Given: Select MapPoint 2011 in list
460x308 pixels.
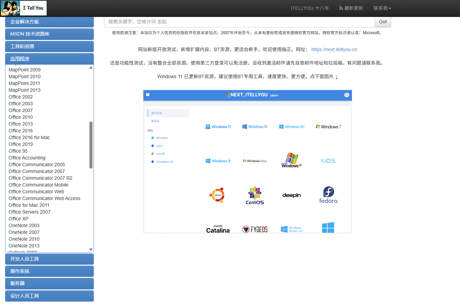Looking at the screenshot, I should click(x=24, y=83).
